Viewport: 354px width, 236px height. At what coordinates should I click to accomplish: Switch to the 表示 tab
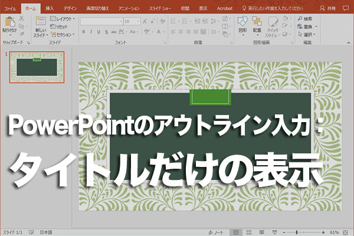[203, 9]
